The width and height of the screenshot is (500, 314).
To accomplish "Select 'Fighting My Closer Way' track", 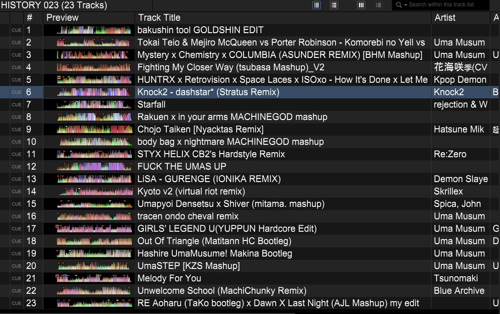I will pyautogui.click(x=231, y=67).
